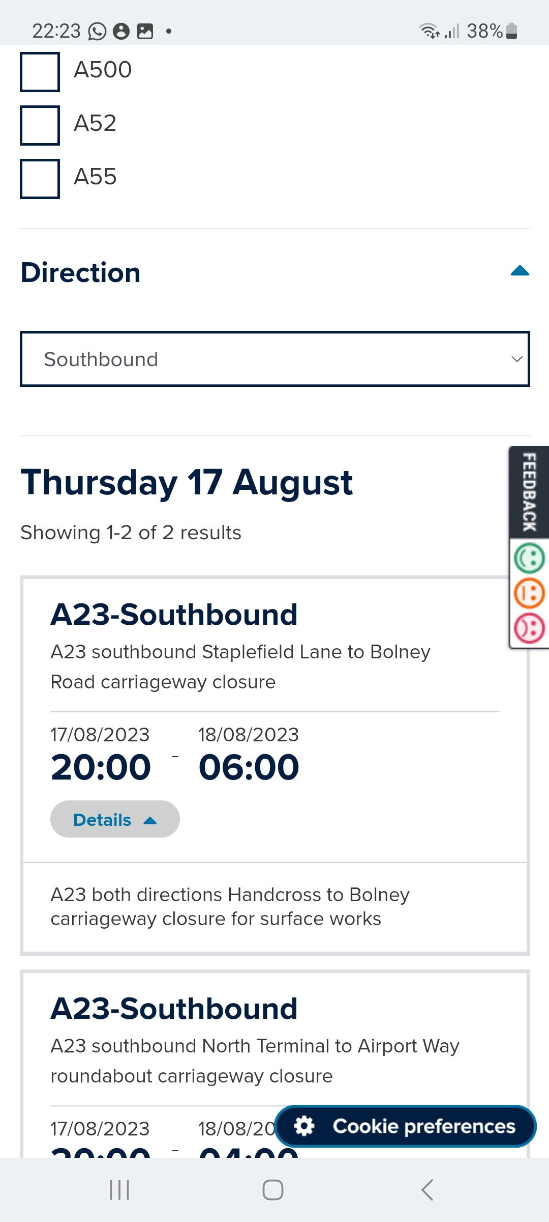
Task: Collapse Details of Staplefield Lane closure
Action: 115,819
